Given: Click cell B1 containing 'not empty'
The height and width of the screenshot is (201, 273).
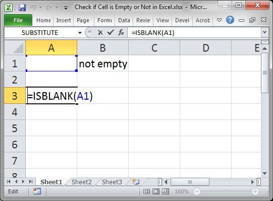Looking at the screenshot, I should click(x=103, y=63).
